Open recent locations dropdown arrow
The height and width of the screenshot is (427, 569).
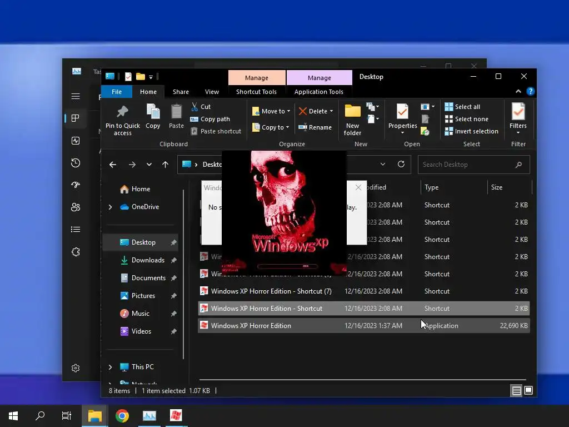pos(149,165)
